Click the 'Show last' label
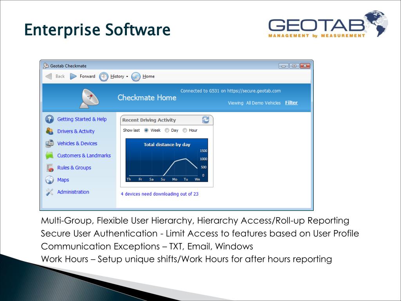Image resolution: width=401 pixels, height=301 pixels. (132, 130)
